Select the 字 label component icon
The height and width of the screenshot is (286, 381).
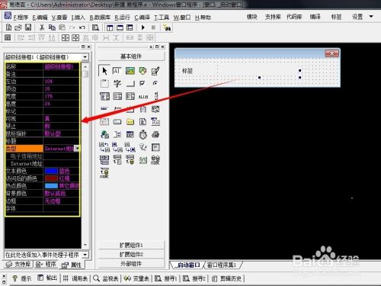117,83
